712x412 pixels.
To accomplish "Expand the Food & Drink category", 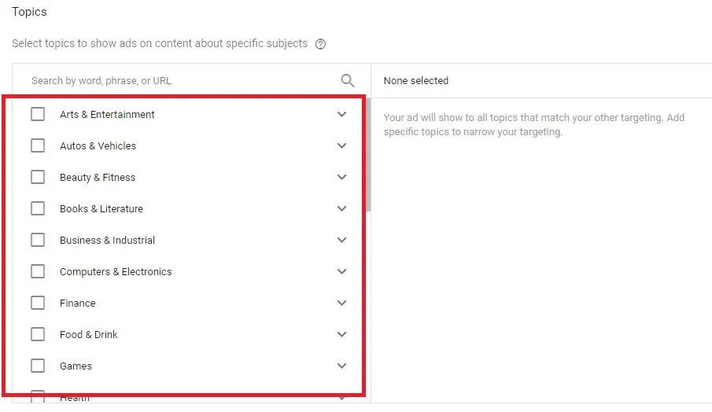I will tap(341, 334).
